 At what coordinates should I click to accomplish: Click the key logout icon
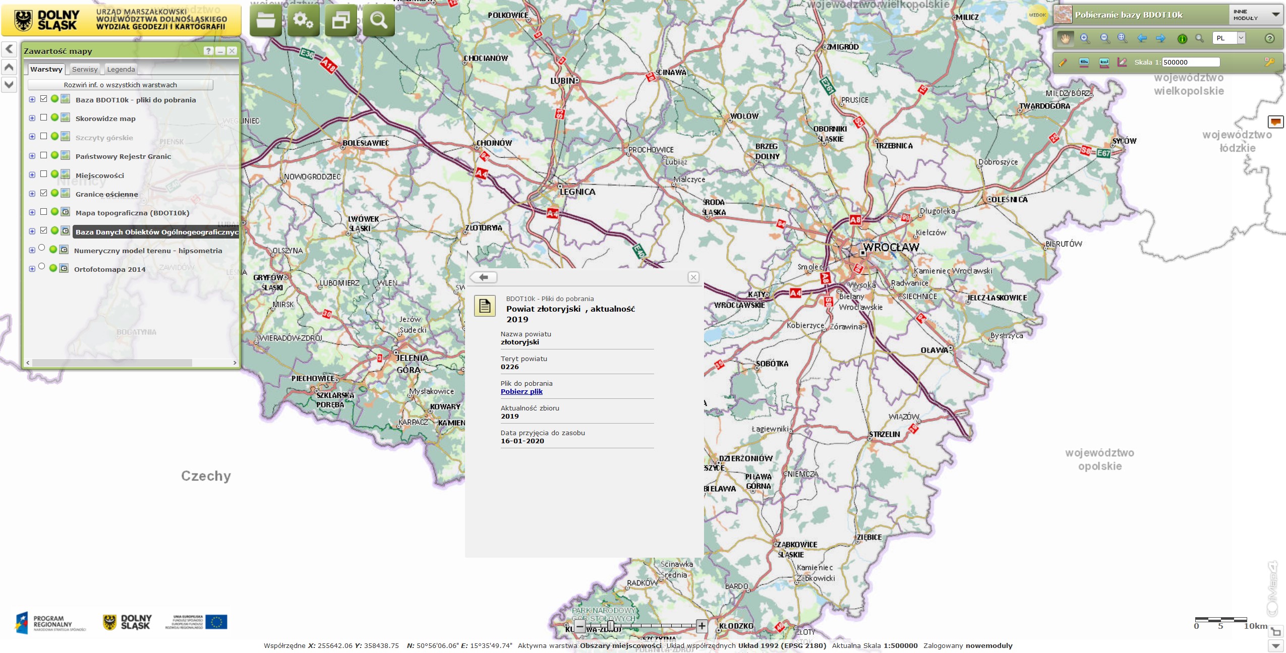pyautogui.click(x=1269, y=62)
